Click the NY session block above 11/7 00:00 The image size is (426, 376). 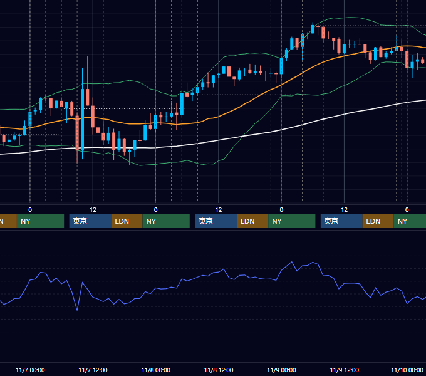[40, 221]
